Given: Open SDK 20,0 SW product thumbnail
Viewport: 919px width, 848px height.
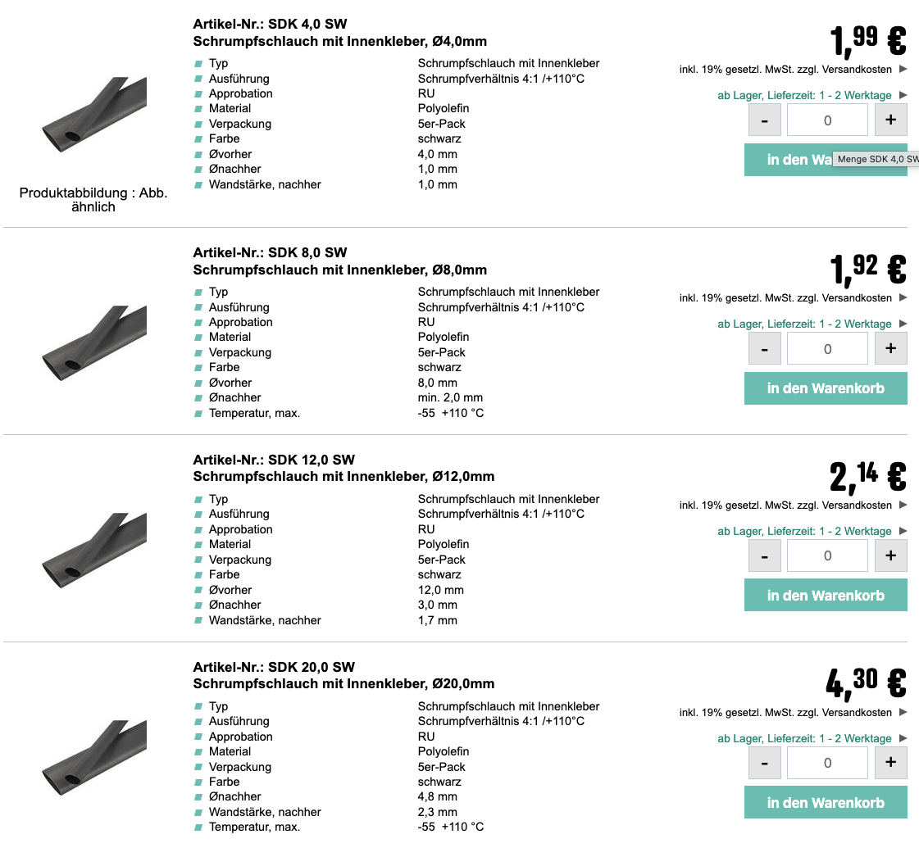Looking at the screenshot, I should click(x=93, y=759).
